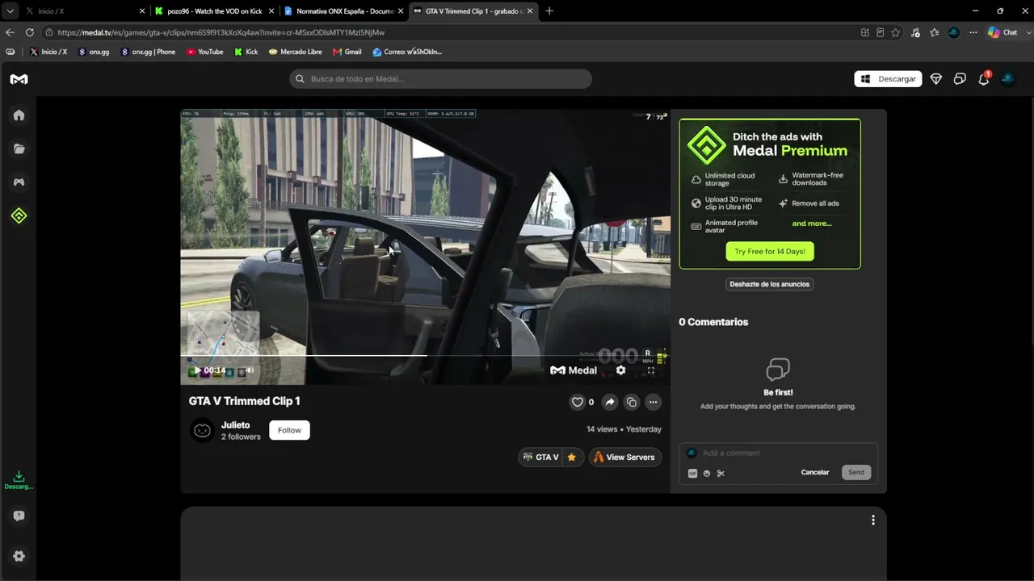
Task: Open the profile avatar in Medal top bar
Action: click(x=1007, y=79)
